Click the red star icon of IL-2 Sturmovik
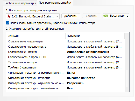Screen dimensions: 135x101 click(x=9, y=16)
